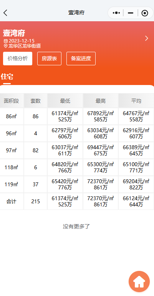This screenshot has width=154, height=296.
Task: Click the 套数 column header
Action: (x=35, y=101)
